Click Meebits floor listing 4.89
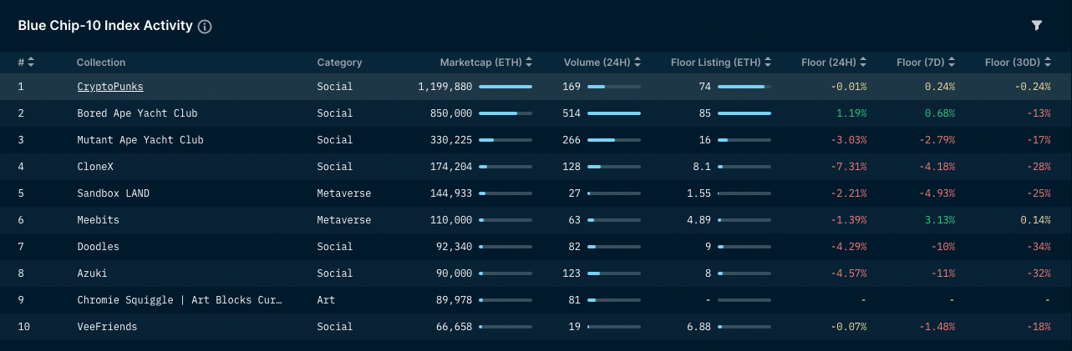This screenshot has width=1072, height=351. (699, 220)
